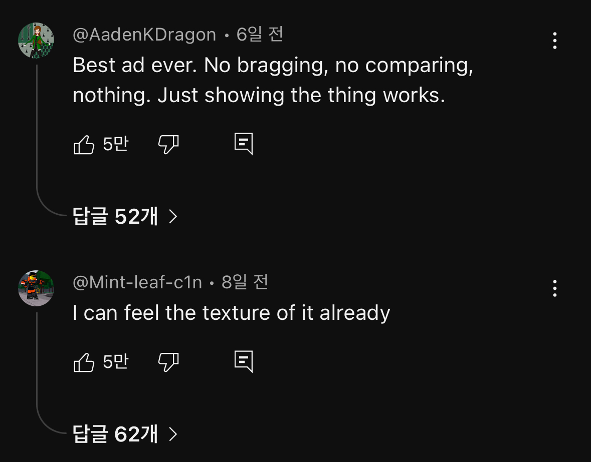Open @AadenKDragon channel via username
This screenshot has width=591, height=462.
[x=144, y=35]
